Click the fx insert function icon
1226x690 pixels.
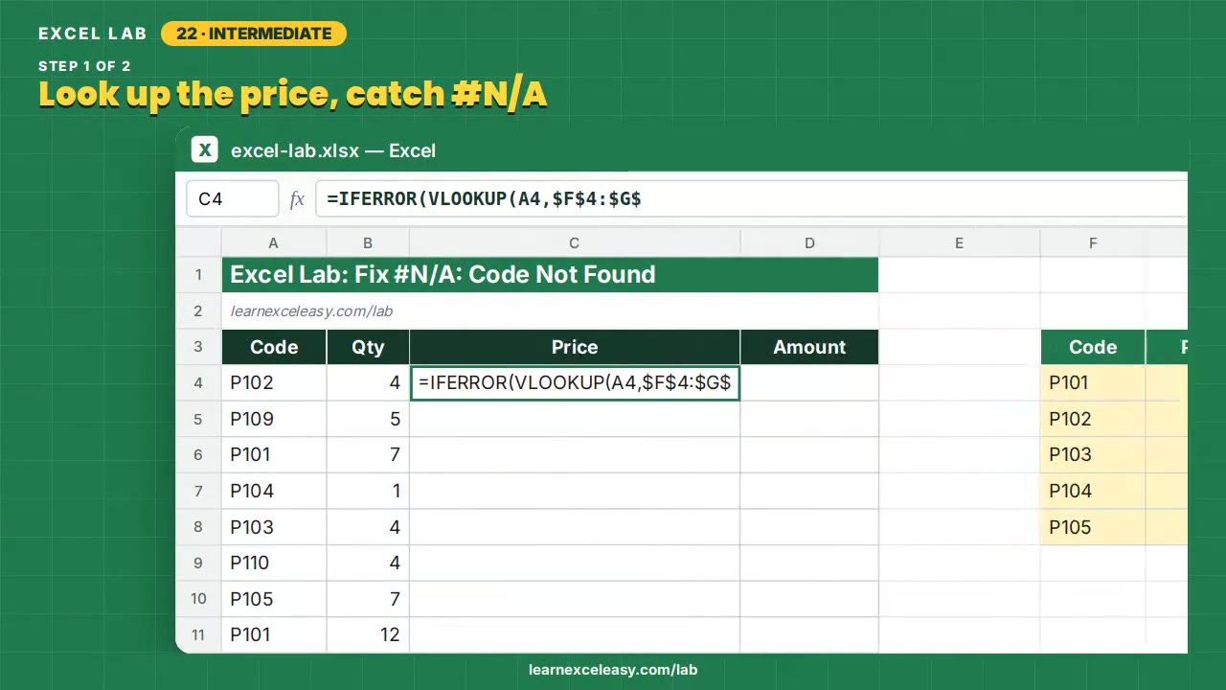(x=297, y=199)
